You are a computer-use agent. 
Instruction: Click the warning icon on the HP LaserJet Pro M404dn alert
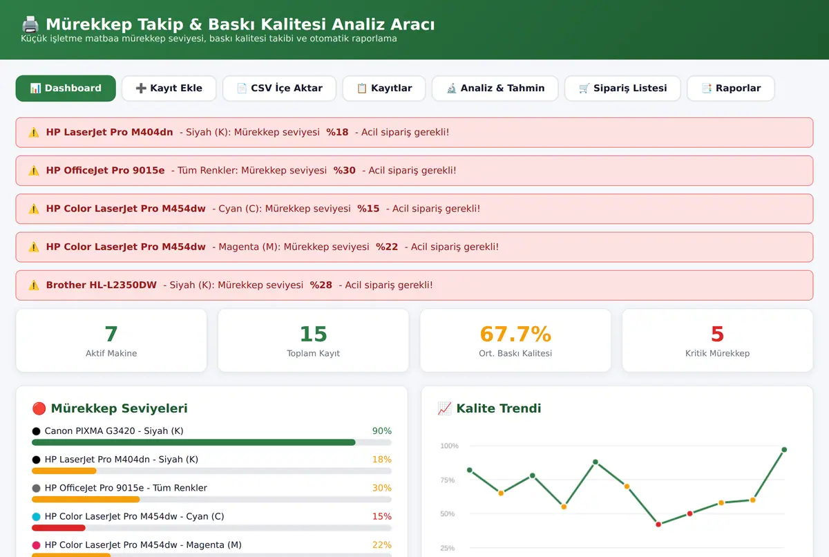pyautogui.click(x=34, y=132)
